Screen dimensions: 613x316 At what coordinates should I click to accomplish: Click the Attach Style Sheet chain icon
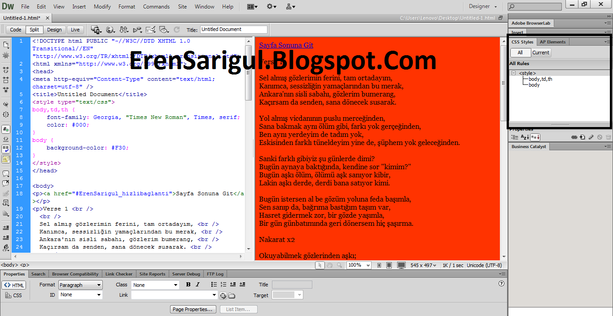click(x=574, y=137)
